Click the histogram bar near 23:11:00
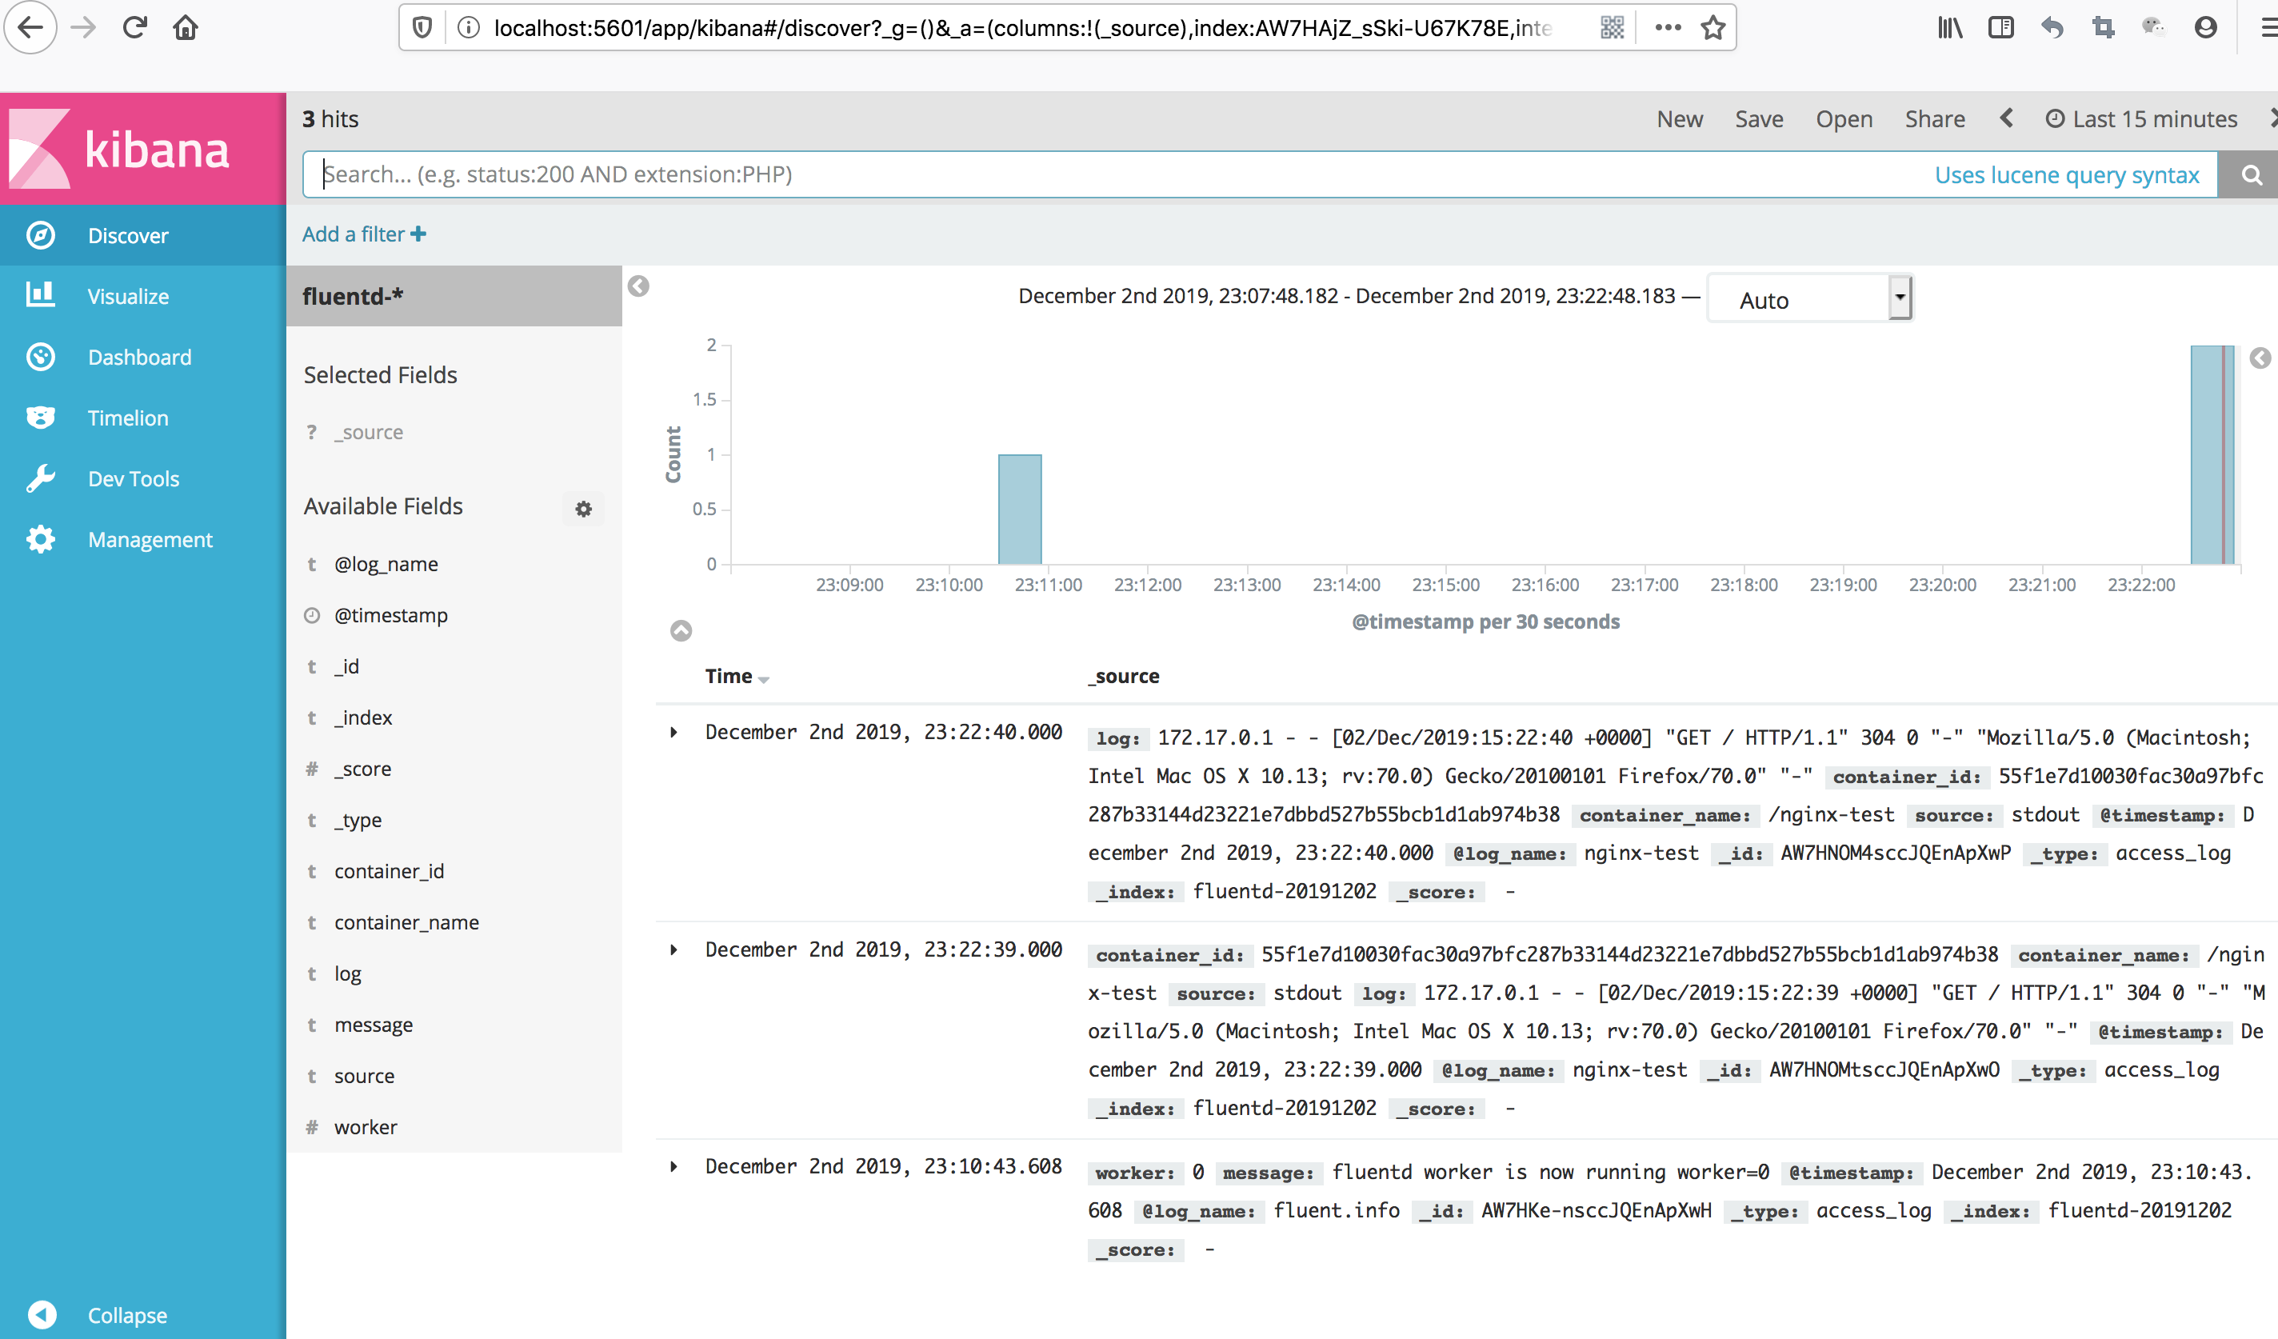Image resolution: width=2278 pixels, height=1339 pixels. pyautogui.click(x=1020, y=509)
